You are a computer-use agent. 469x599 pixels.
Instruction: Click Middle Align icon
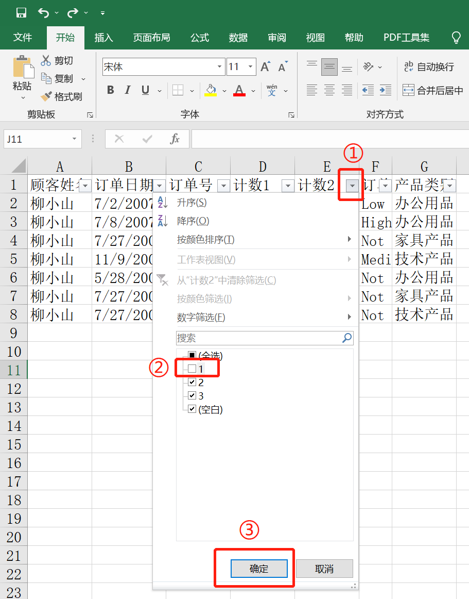click(x=329, y=67)
